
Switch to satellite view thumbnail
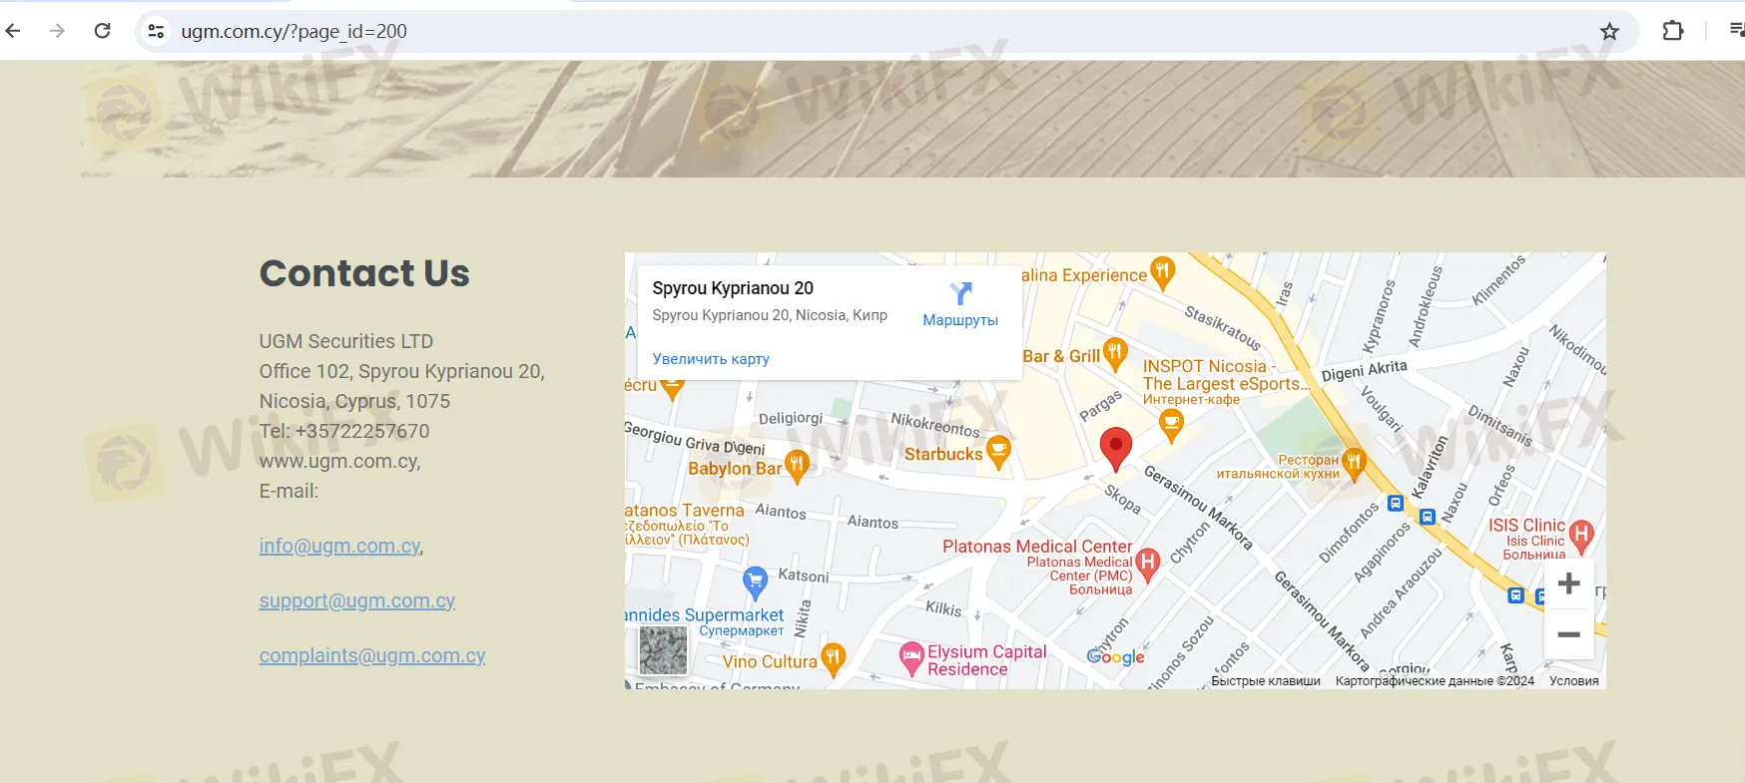[663, 650]
